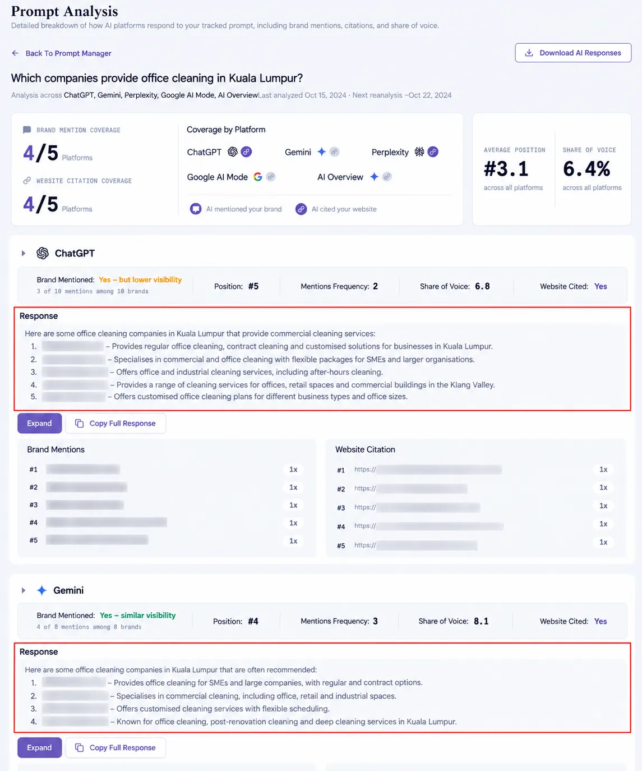Click ChatGPT's 'Mentions Frequency: 2' stat
This screenshot has width=642, height=771.
[x=339, y=286]
